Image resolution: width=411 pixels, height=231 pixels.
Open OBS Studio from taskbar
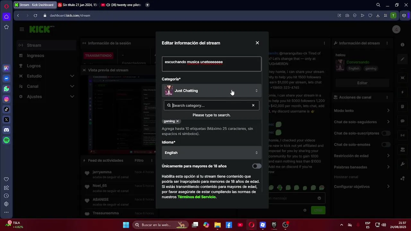tap(285, 225)
